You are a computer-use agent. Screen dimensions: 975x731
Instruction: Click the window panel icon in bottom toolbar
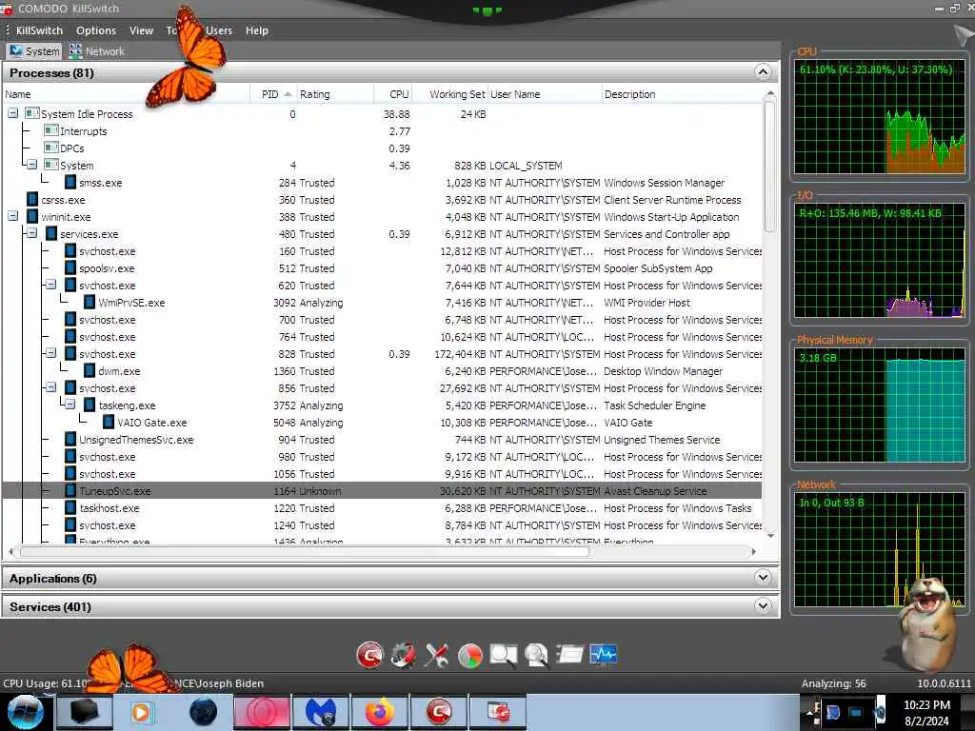point(569,655)
